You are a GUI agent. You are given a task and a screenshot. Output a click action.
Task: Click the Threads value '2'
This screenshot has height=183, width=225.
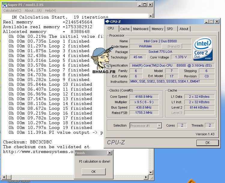[210, 125]
